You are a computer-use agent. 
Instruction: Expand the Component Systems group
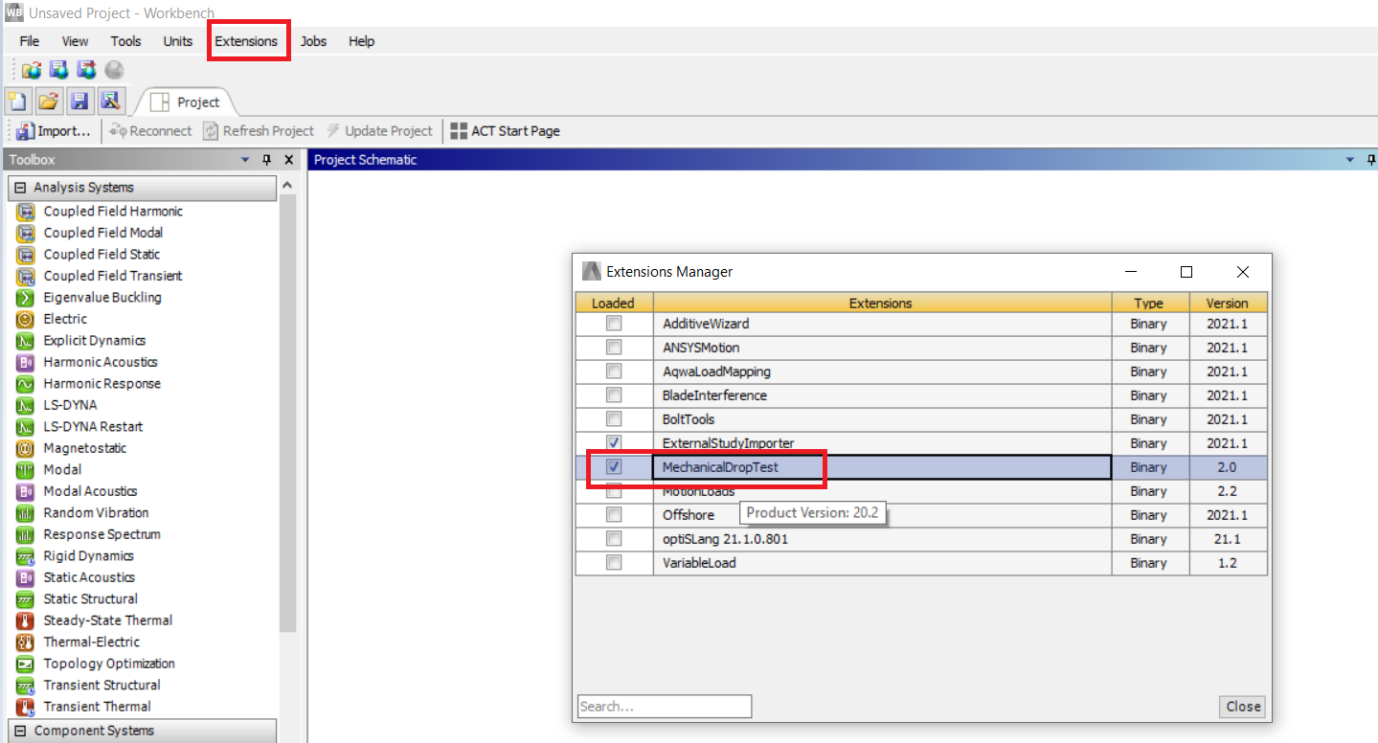point(20,731)
